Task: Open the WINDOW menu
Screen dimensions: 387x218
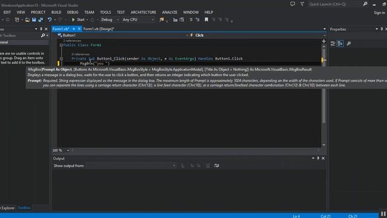Action: tap(191, 12)
